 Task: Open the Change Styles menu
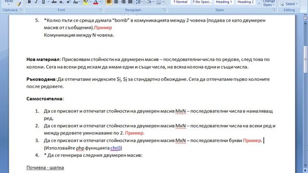pyautogui.click(x=269, y=3)
